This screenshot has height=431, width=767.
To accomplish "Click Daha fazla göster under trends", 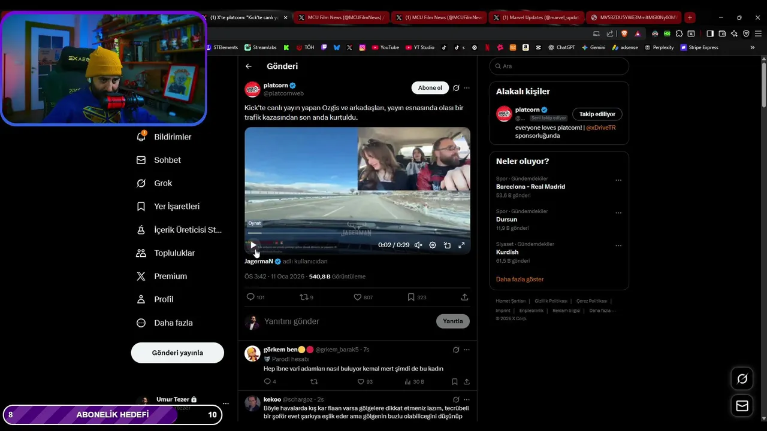I will [x=520, y=280].
